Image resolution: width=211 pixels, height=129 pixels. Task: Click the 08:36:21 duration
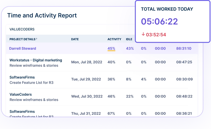pyautogui.click(x=184, y=113)
